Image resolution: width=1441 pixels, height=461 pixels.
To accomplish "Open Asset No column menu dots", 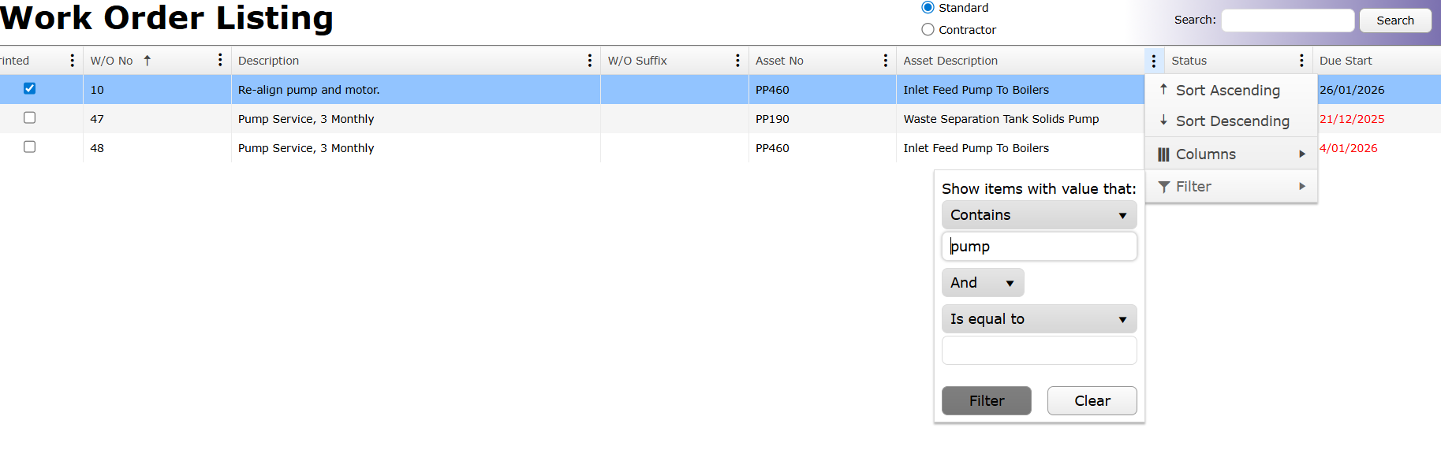I will [886, 61].
